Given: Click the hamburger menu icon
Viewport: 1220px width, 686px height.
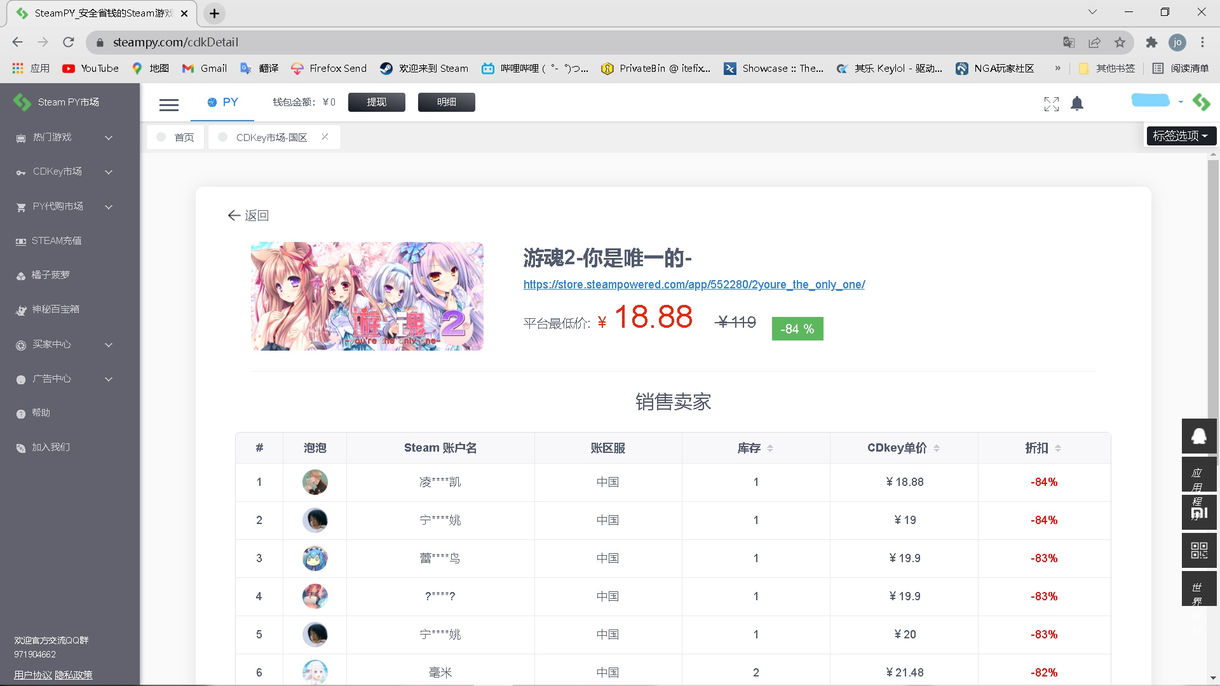Looking at the screenshot, I should (168, 105).
